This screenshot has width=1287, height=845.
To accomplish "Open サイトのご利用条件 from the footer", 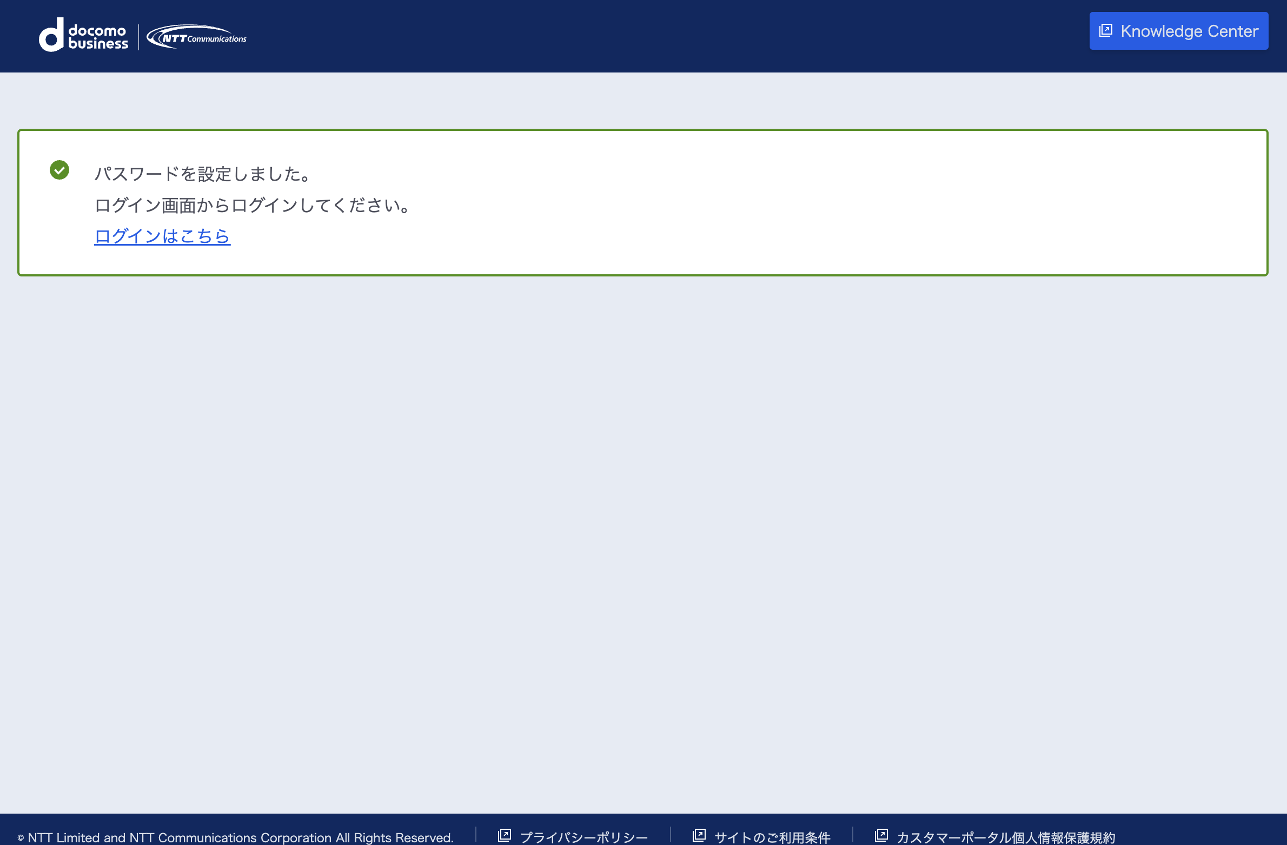I will click(772, 836).
